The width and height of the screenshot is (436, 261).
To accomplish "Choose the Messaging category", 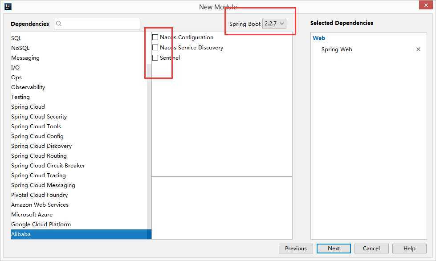I will click(x=79, y=58).
